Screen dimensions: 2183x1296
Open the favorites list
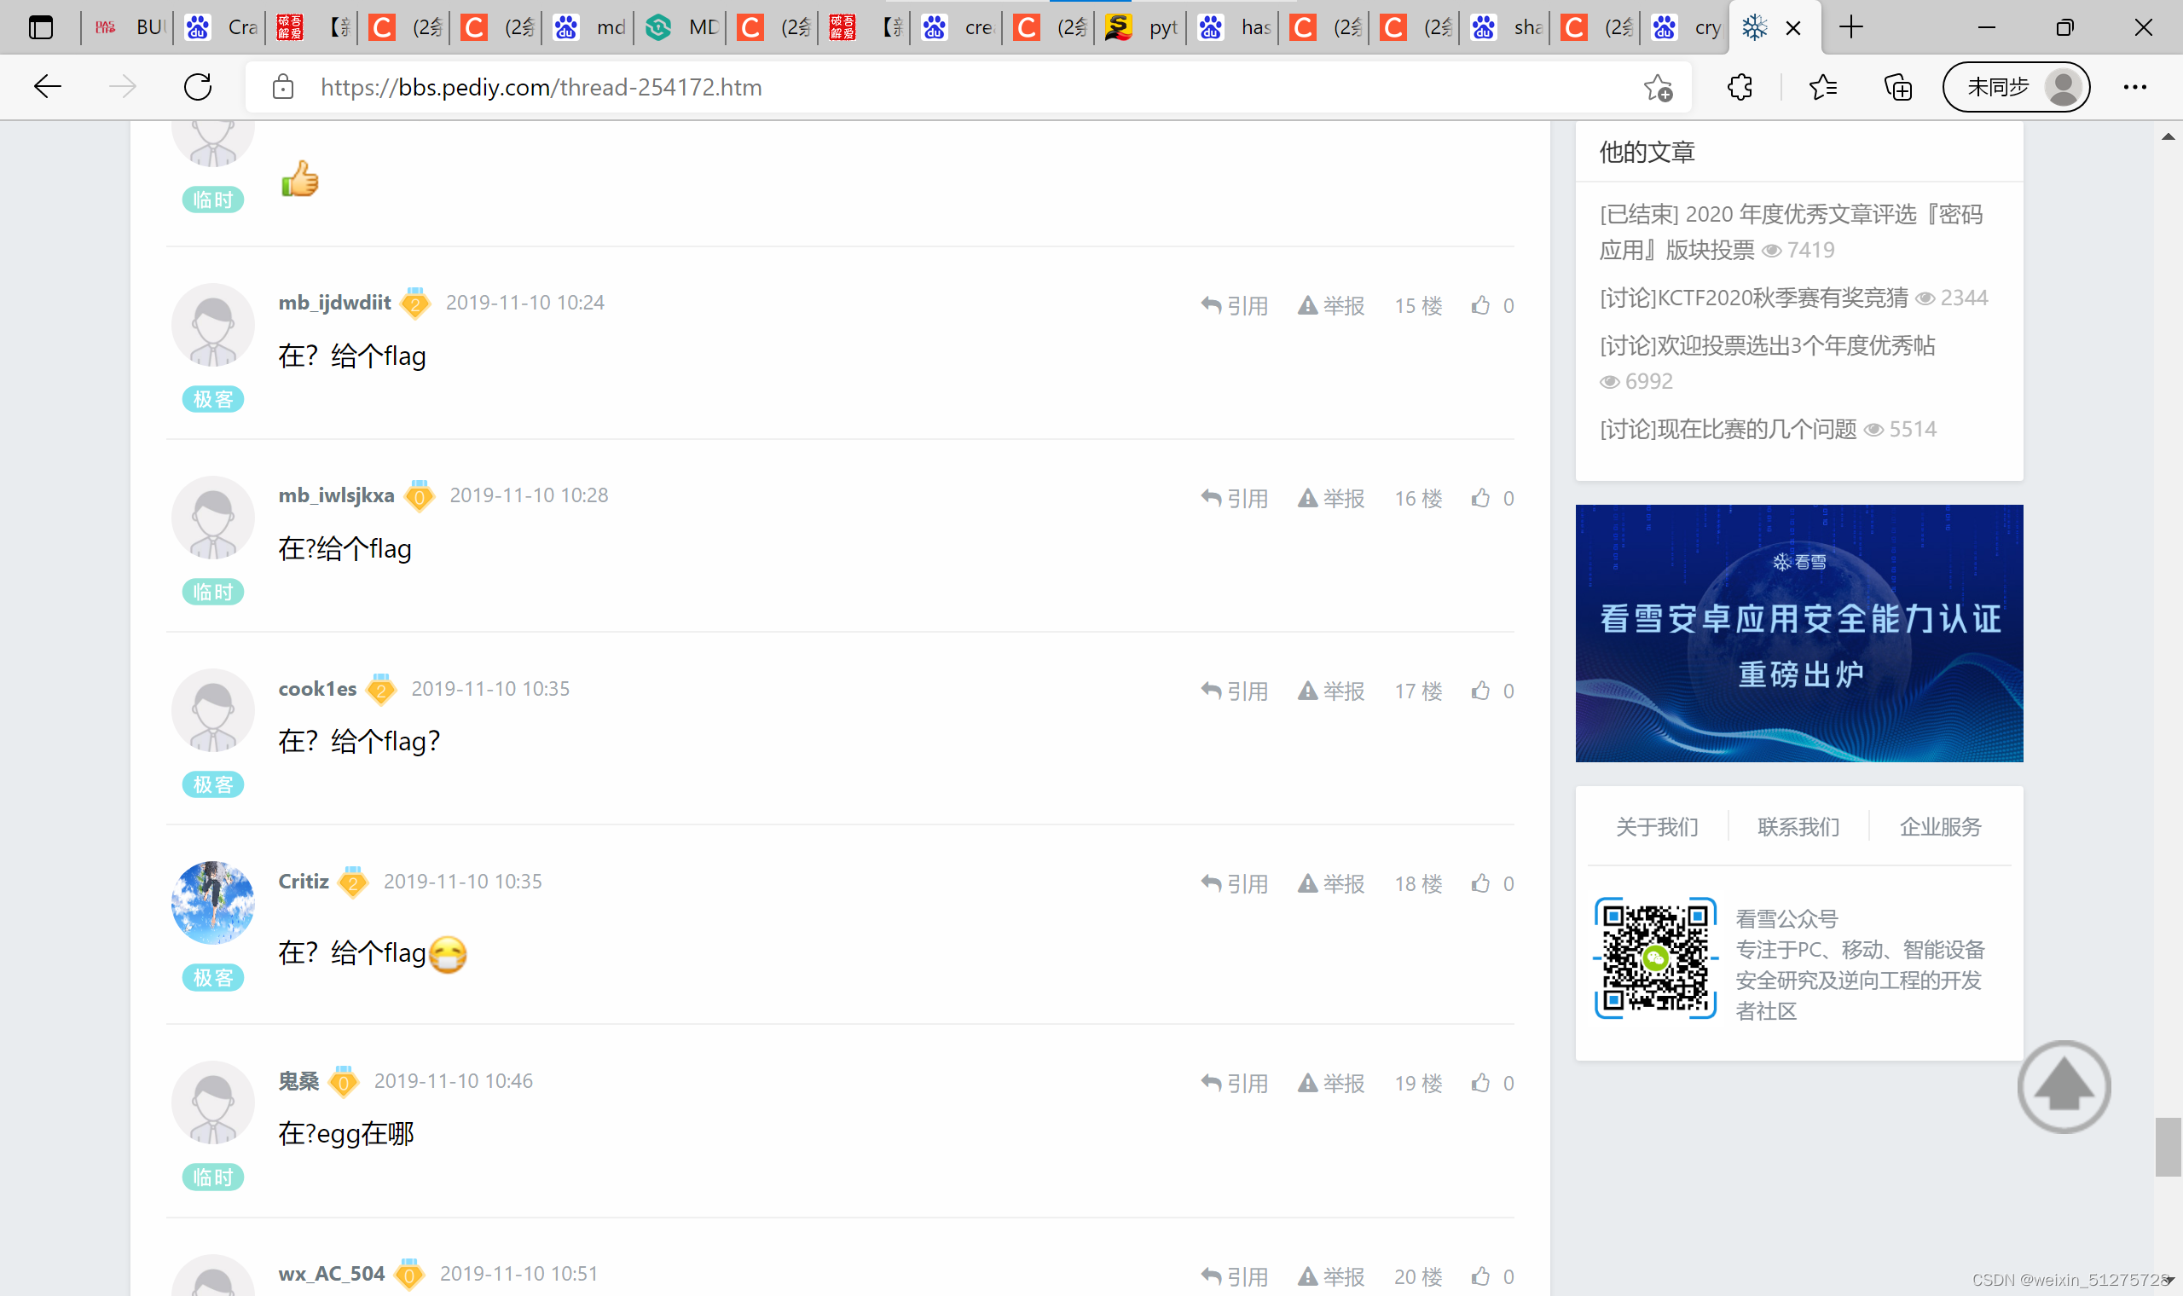click(1823, 86)
